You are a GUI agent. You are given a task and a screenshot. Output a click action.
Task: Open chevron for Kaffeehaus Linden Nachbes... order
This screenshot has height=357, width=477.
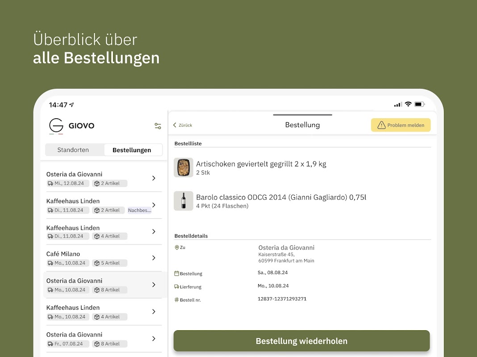[x=154, y=205]
